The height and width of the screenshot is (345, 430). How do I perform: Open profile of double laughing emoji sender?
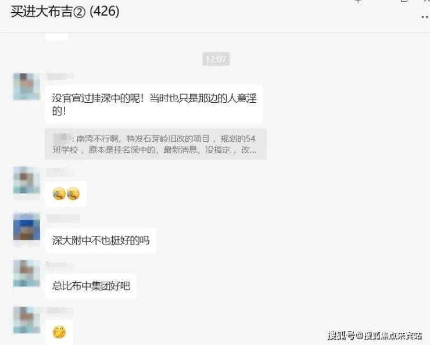(x=27, y=180)
